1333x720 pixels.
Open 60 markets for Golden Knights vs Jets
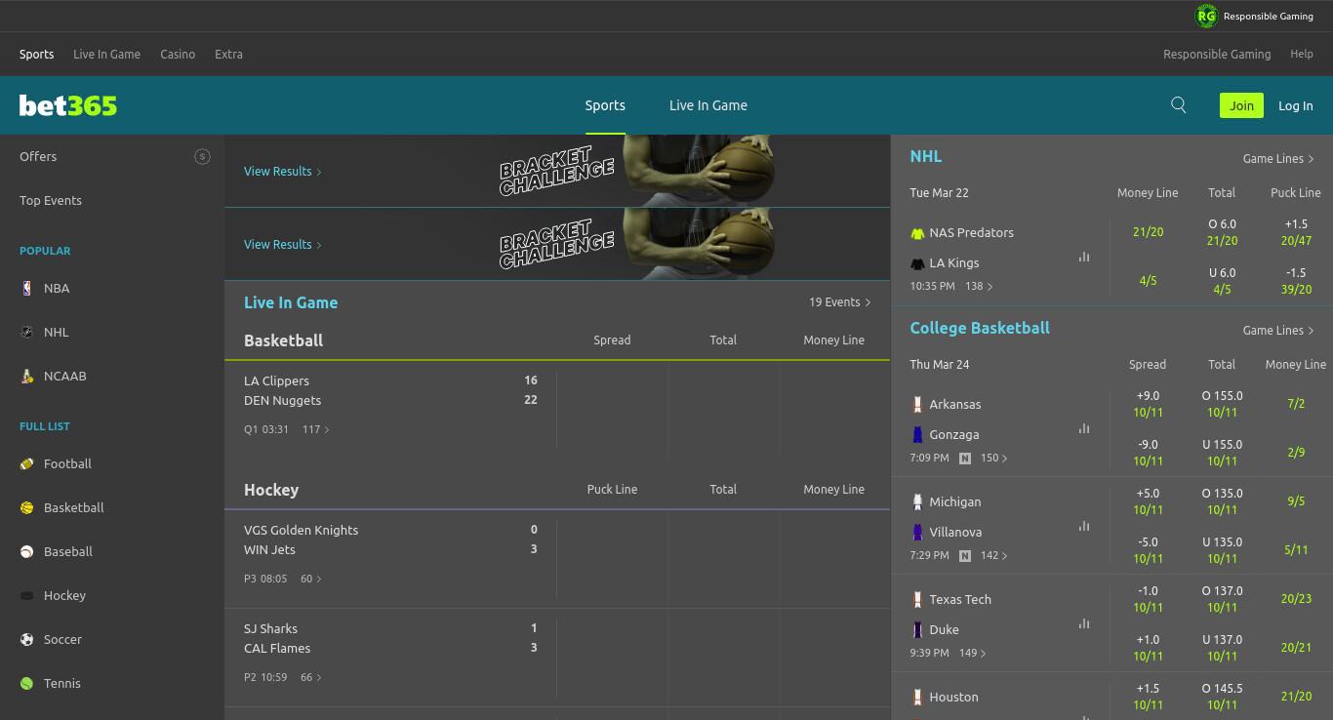[x=311, y=579]
